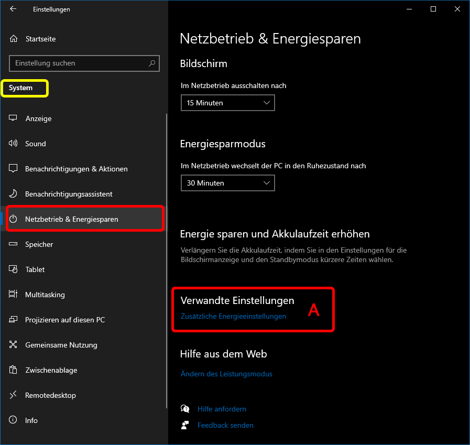Viewport: 470px width, 445px height.
Task: Click the Benachrichtigungsassistent moon icon
Action: coord(14,194)
